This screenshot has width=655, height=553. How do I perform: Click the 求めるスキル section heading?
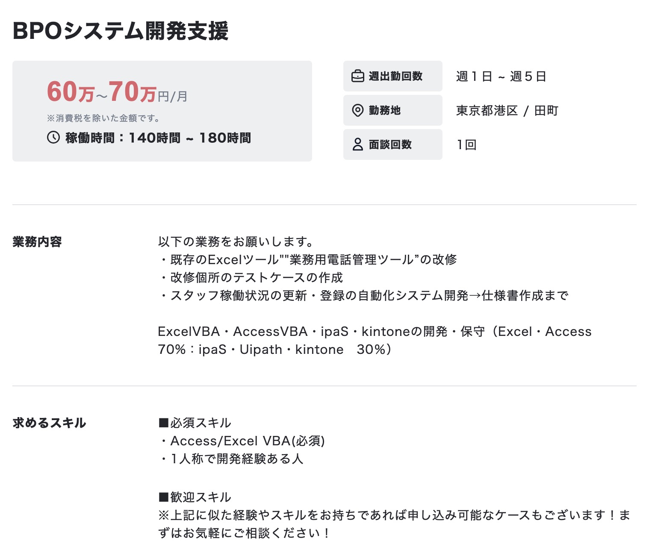click(49, 423)
